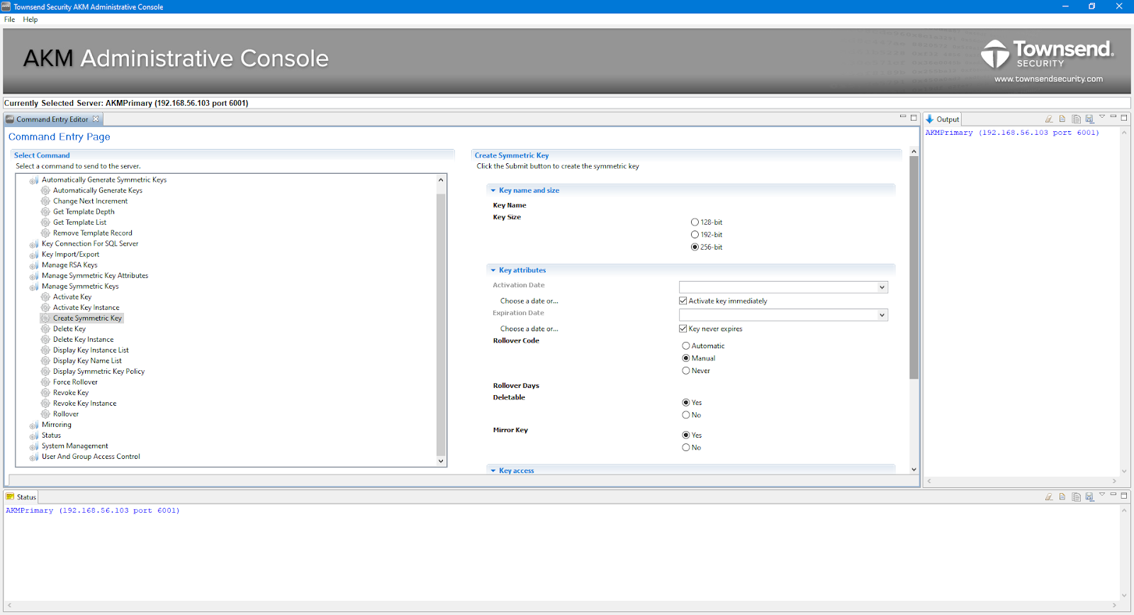Click the form scroll down arrow

pyautogui.click(x=914, y=470)
